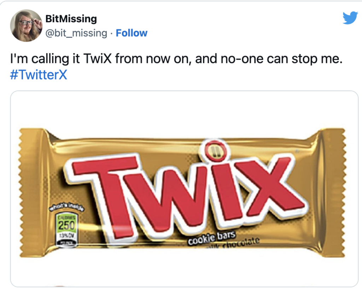Open the @bit_missing handle link
Image resolution: width=362 pixels, height=289 pixels.
coord(76,33)
